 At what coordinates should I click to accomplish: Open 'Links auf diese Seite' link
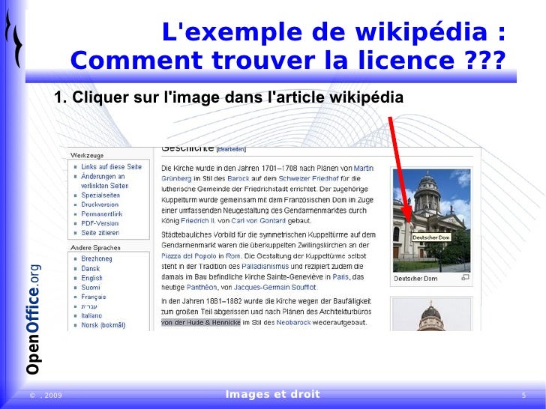pyautogui.click(x=112, y=167)
